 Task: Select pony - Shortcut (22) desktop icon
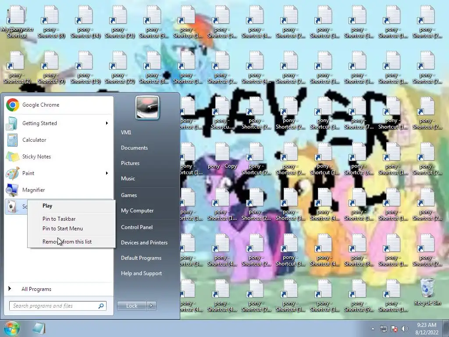point(120,68)
